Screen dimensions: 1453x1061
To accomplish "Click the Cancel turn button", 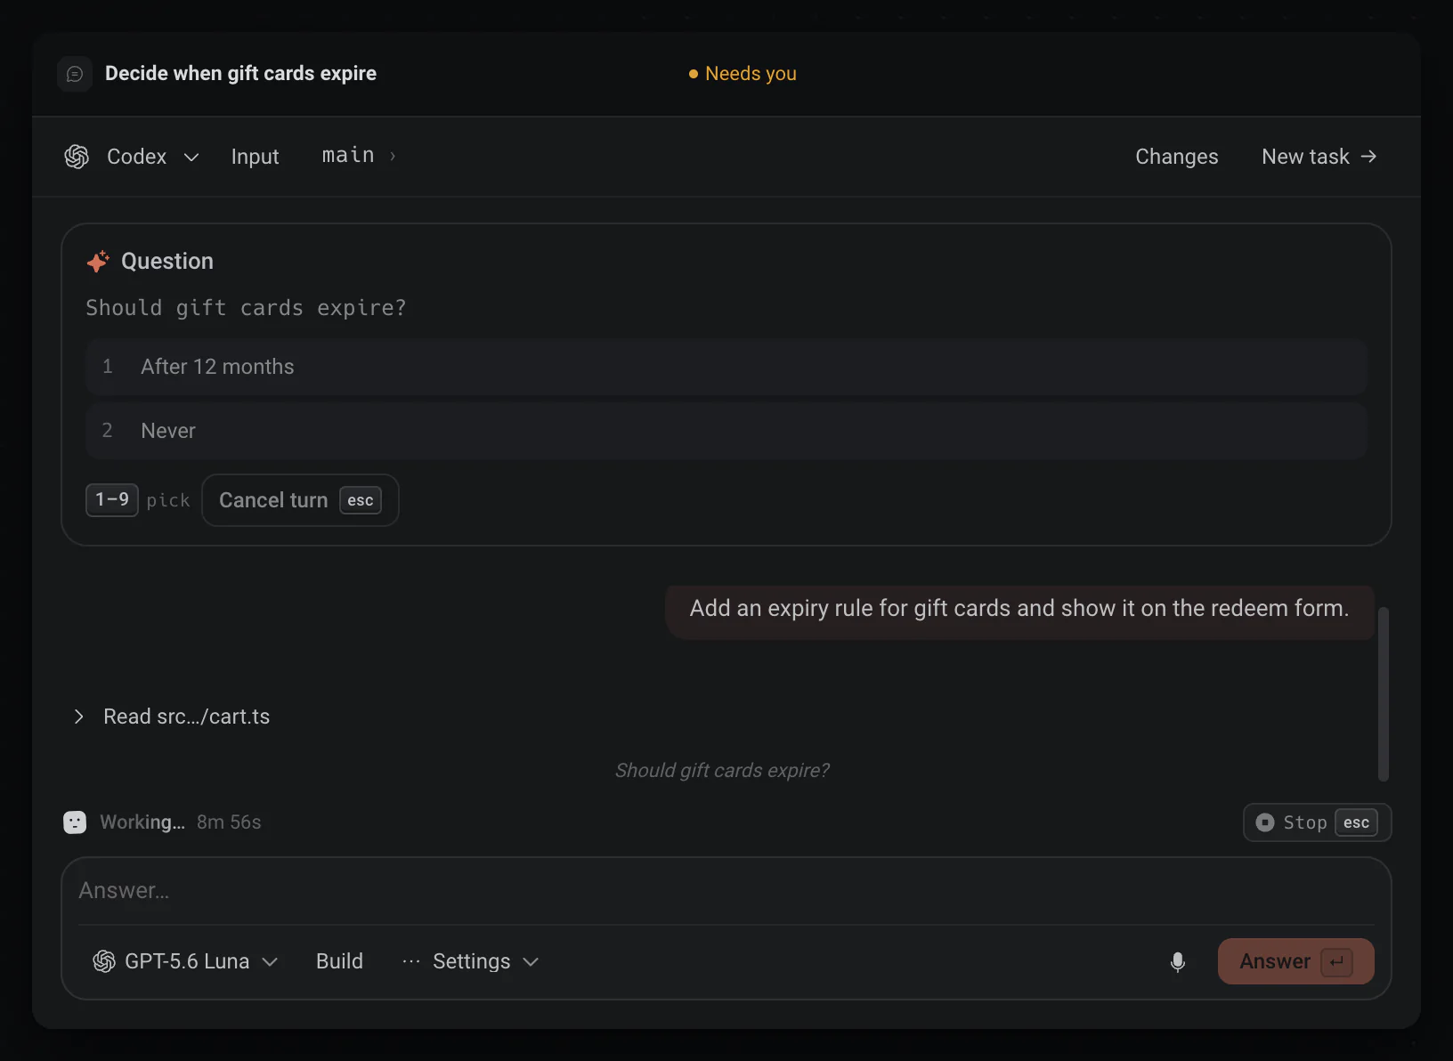I will 300,500.
